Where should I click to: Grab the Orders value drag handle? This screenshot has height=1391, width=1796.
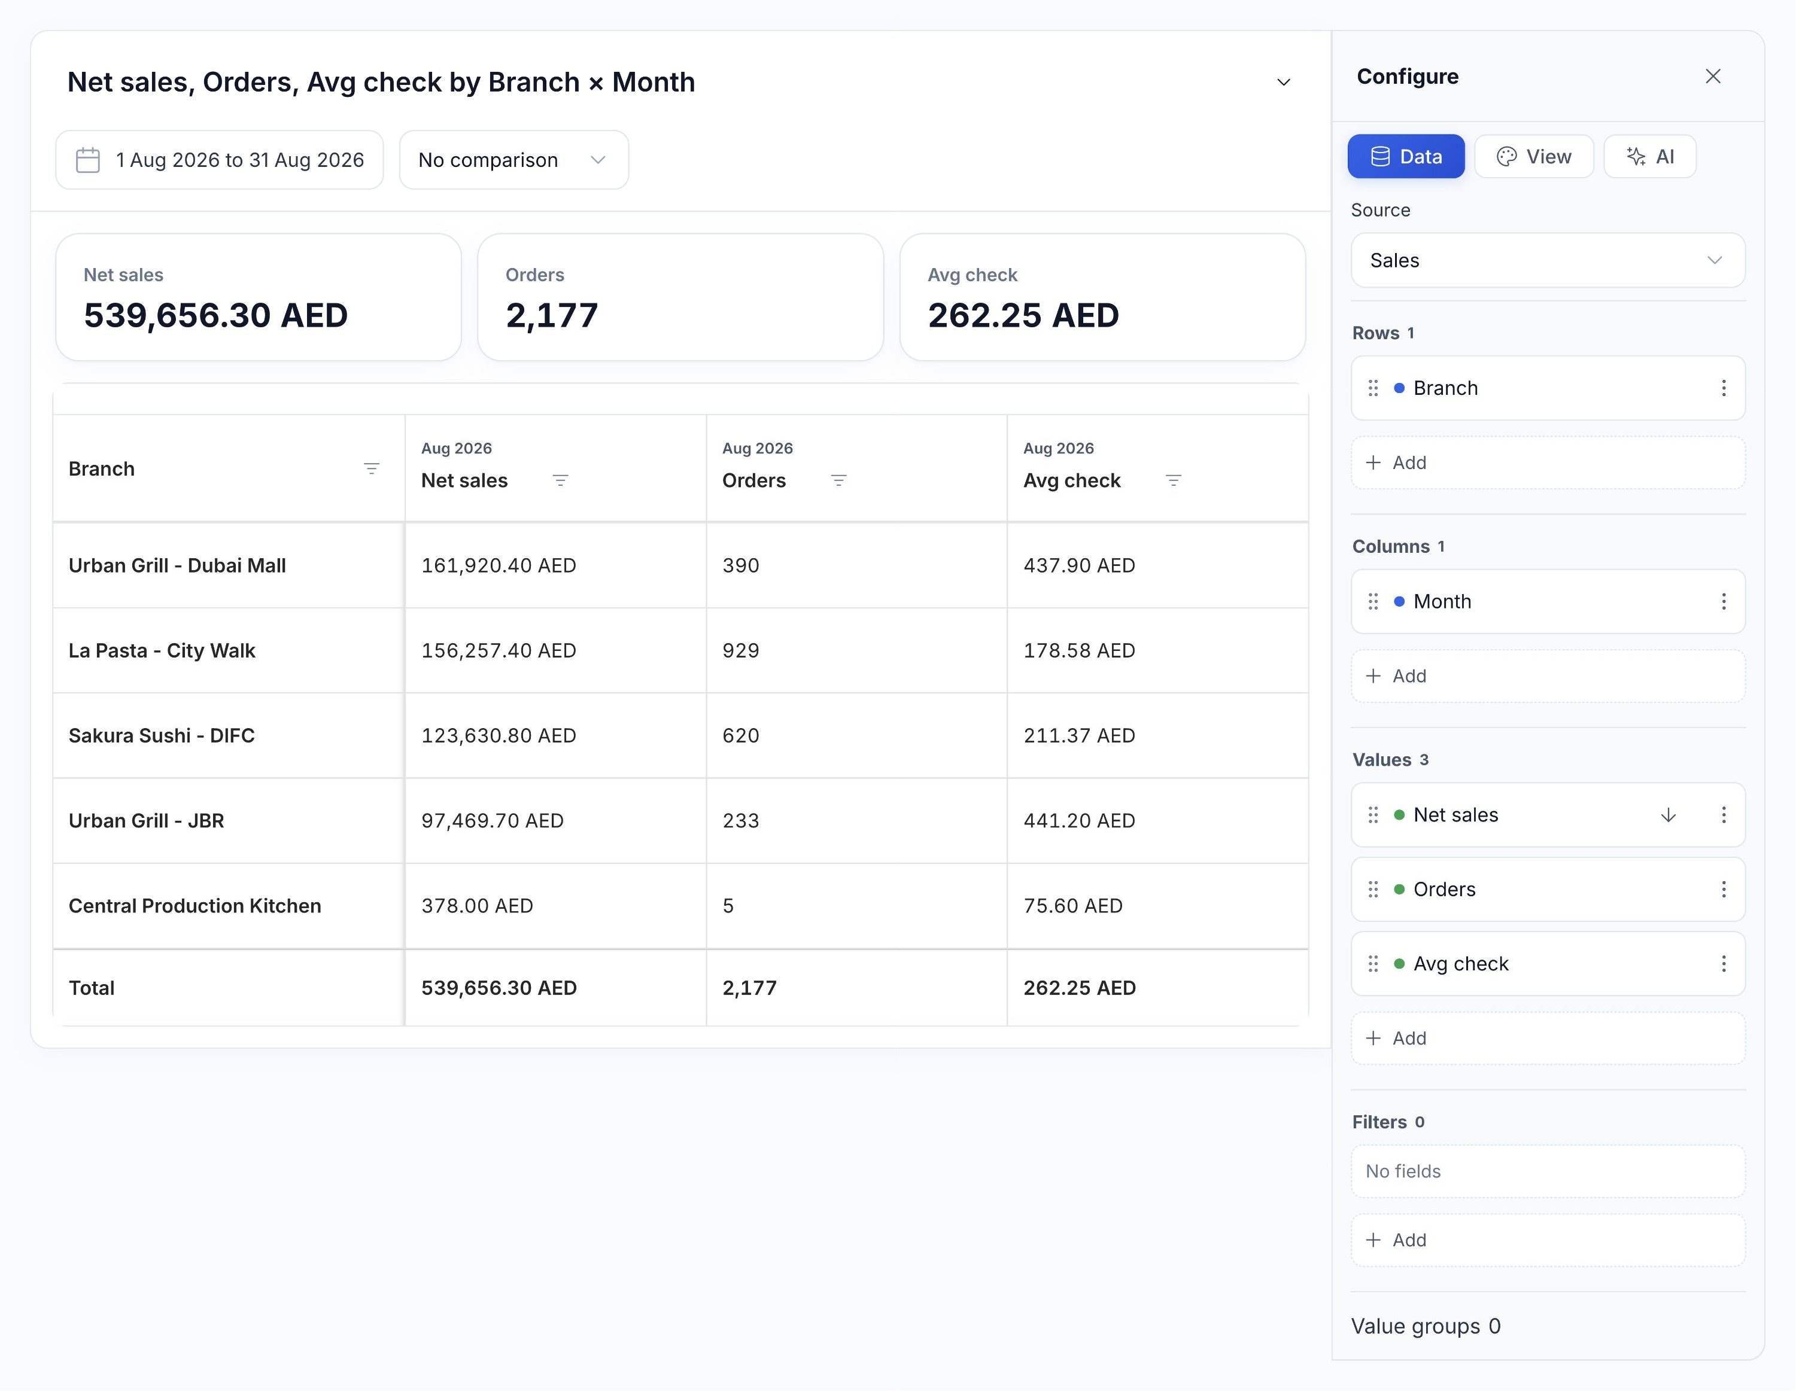pyautogui.click(x=1373, y=890)
